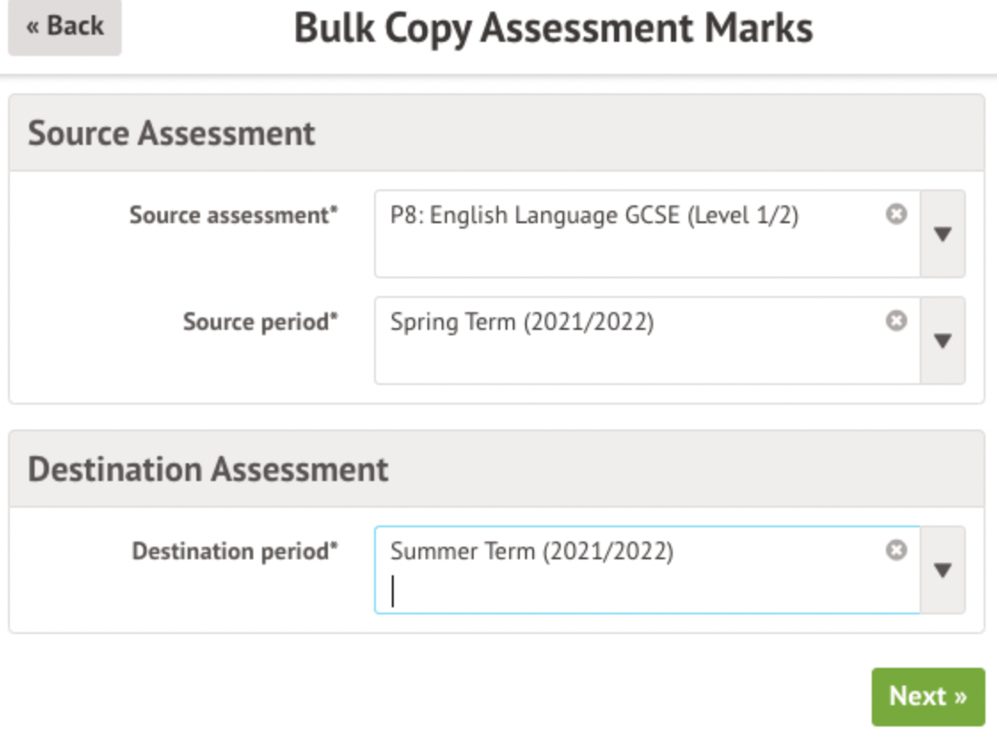
Task: Select the Destination Assessment section header
Action: (208, 469)
